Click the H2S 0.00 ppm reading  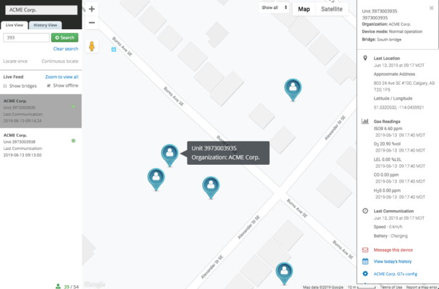click(387, 190)
